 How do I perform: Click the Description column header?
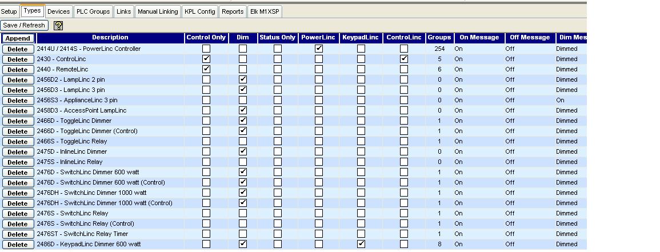tap(110, 38)
